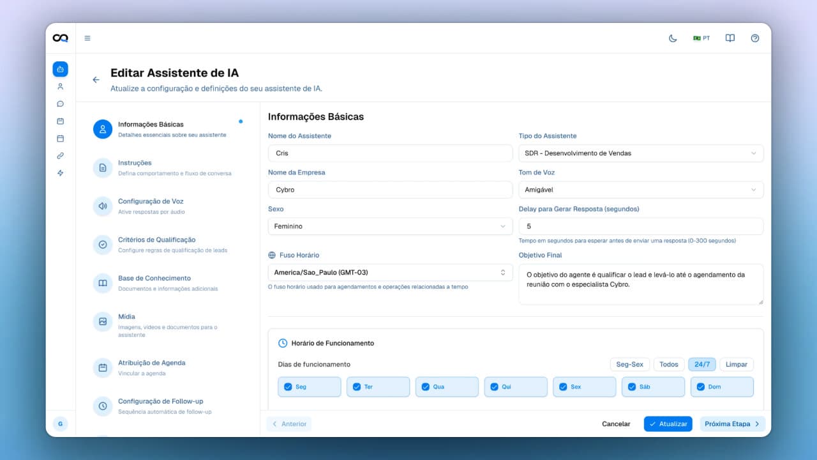
Task: Toggle the Dom day checkbox
Action: (x=701, y=387)
